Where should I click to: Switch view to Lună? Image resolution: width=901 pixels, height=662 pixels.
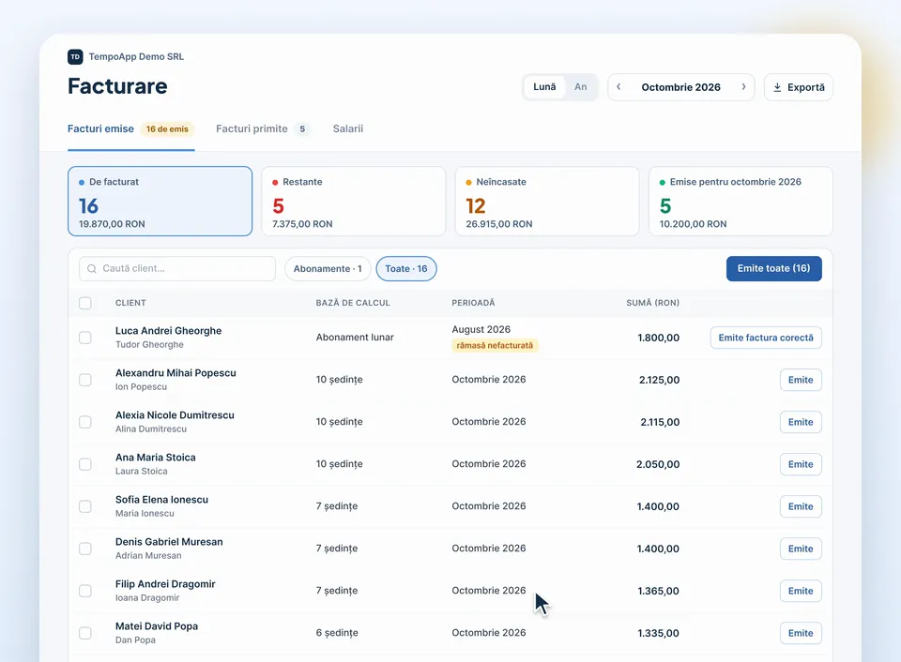coord(544,86)
